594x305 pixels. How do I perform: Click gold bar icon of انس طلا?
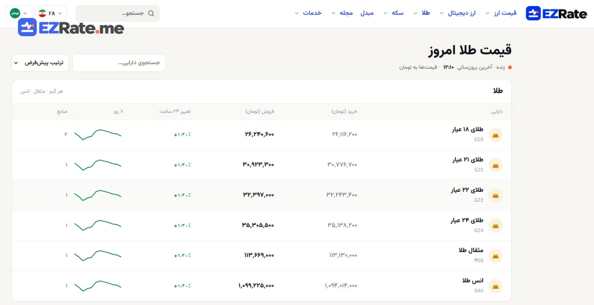click(x=495, y=286)
